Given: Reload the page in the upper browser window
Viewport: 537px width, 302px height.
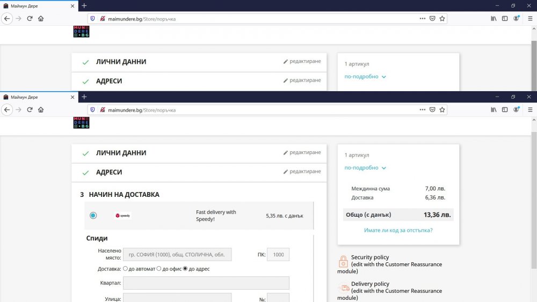Looking at the screenshot, I should click(x=30, y=18).
